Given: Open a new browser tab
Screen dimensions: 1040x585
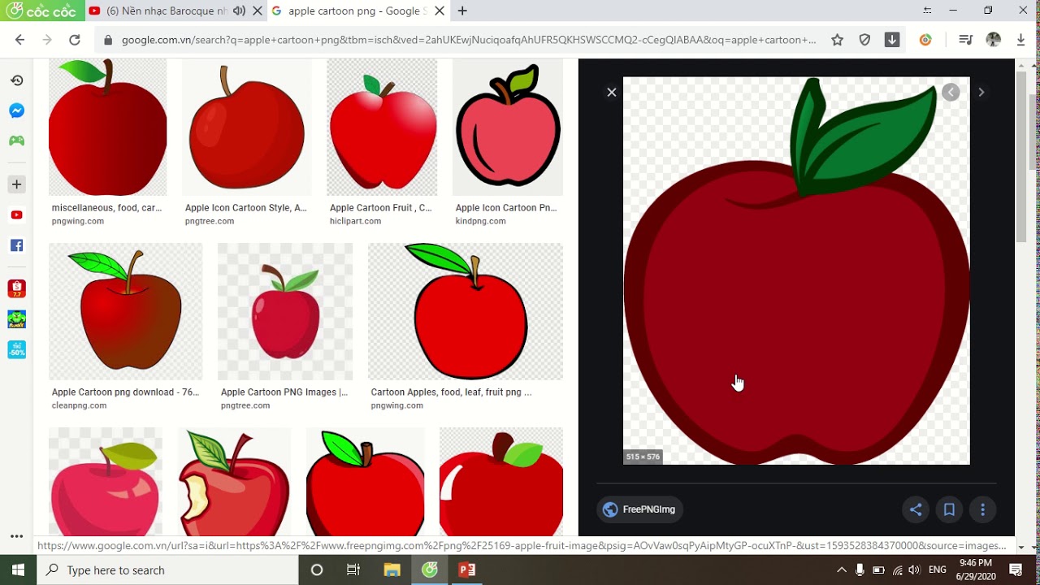Looking at the screenshot, I should coord(462,11).
